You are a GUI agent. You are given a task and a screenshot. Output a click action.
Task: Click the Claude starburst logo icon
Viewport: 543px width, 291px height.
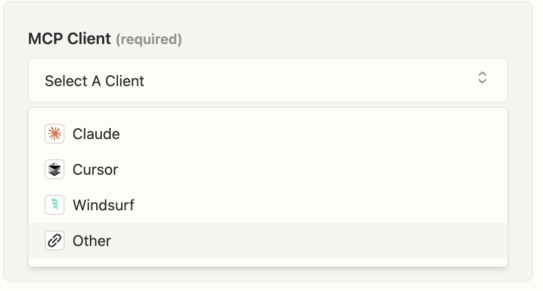point(55,134)
